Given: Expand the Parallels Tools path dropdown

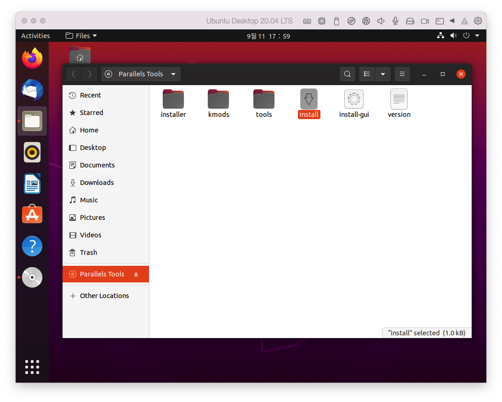Looking at the screenshot, I should [173, 75].
